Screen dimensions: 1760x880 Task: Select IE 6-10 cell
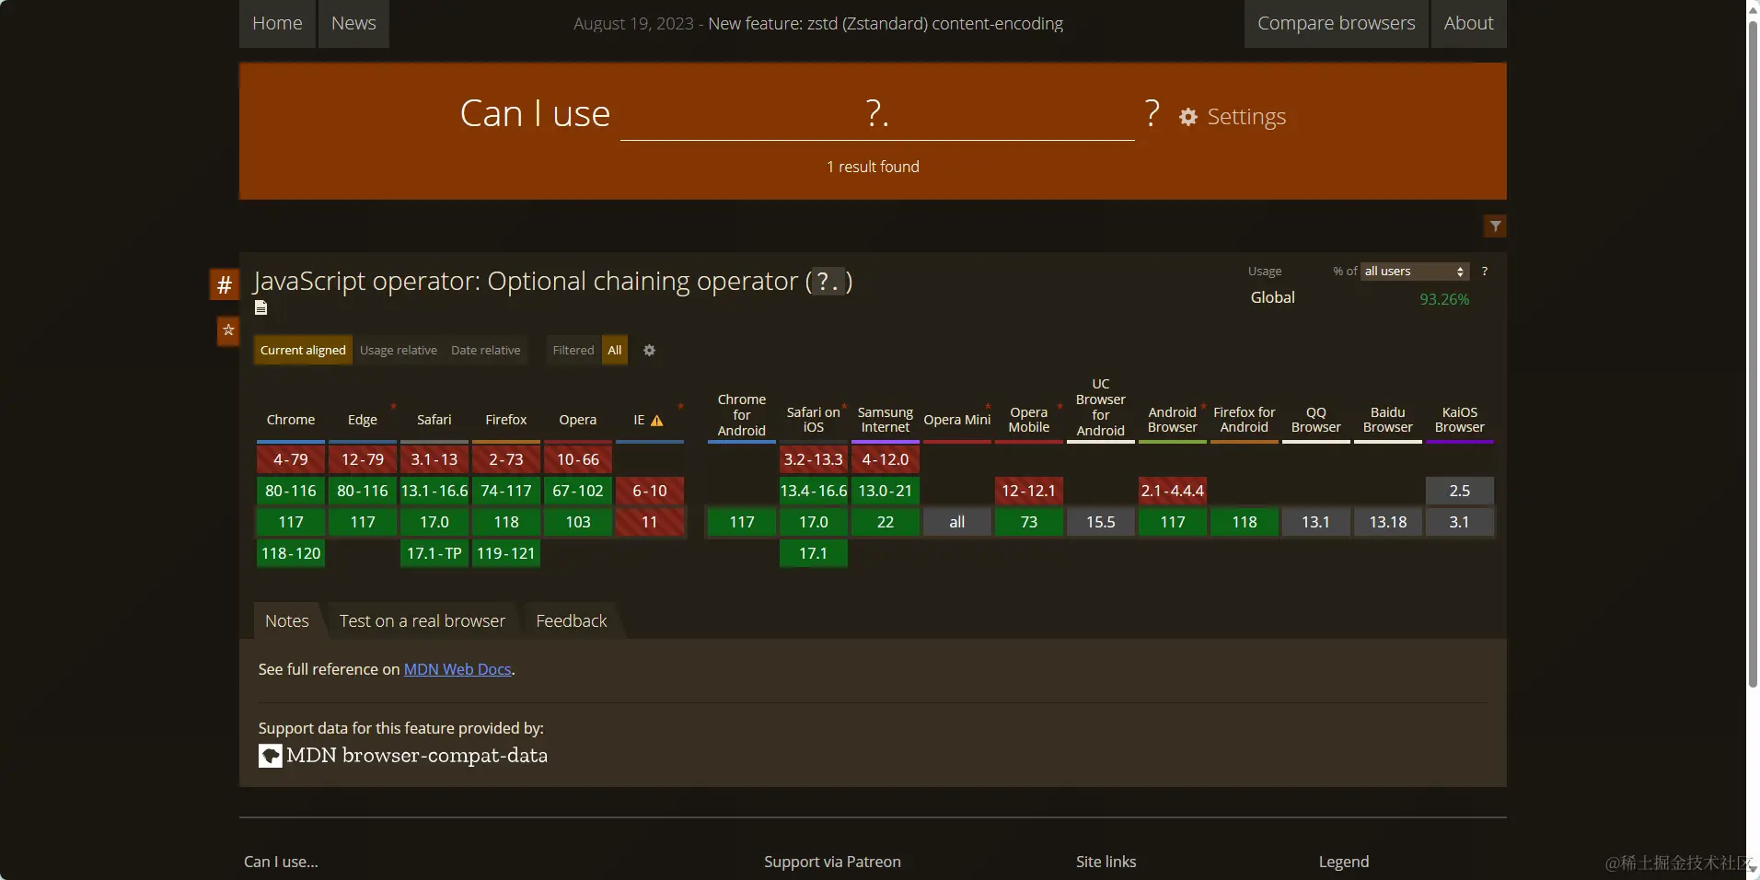coord(650,491)
